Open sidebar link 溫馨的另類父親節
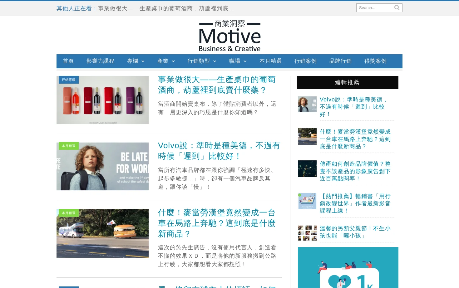Viewport: 459px width, 288px height. point(355,232)
